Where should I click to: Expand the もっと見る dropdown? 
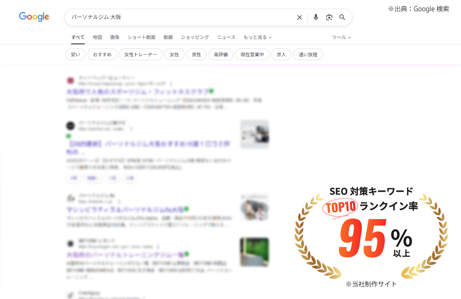pos(257,37)
